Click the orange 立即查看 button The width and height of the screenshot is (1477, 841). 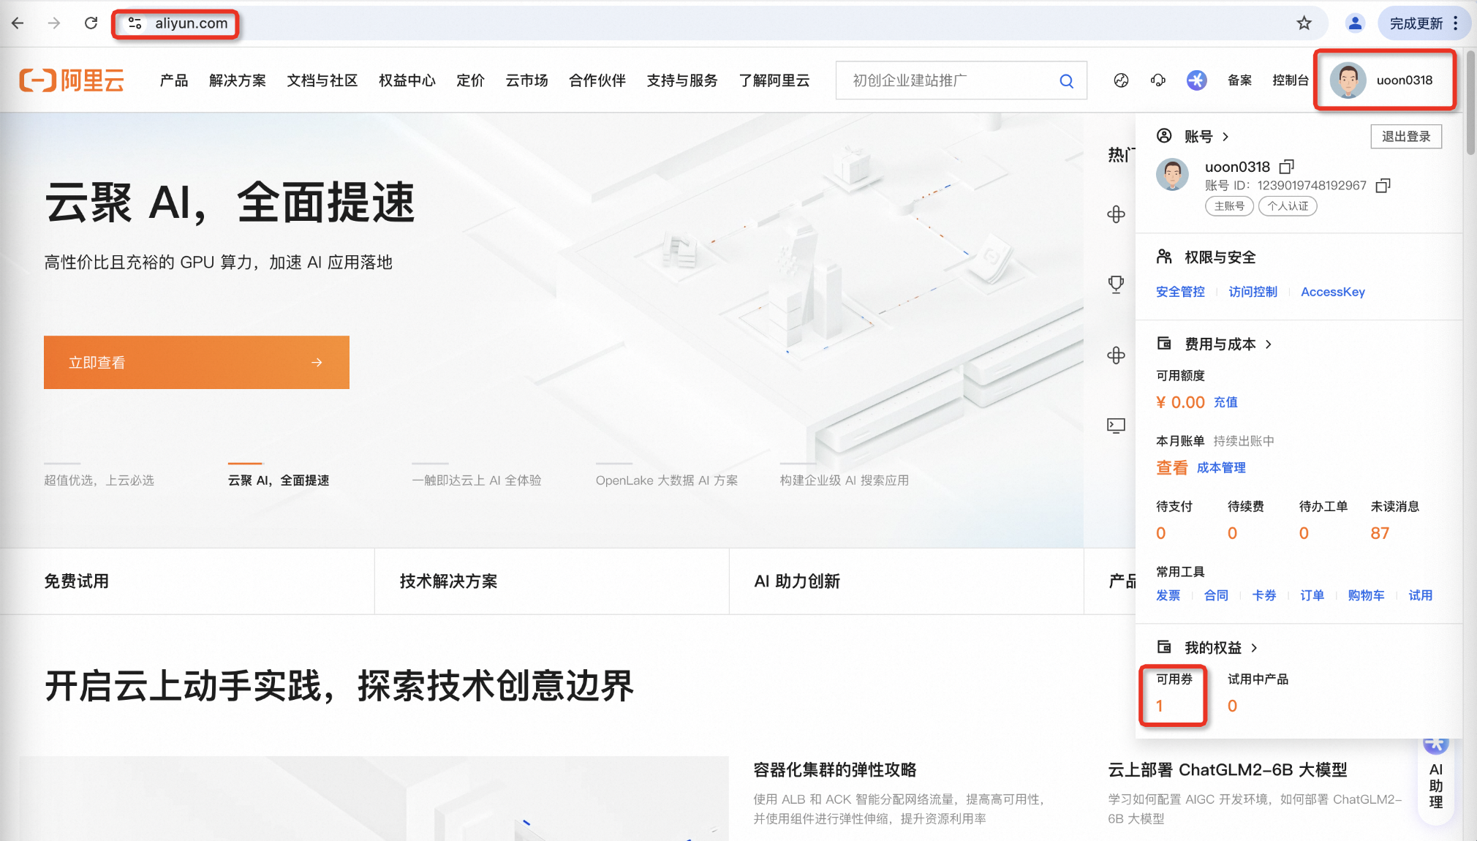(x=196, y=363)
